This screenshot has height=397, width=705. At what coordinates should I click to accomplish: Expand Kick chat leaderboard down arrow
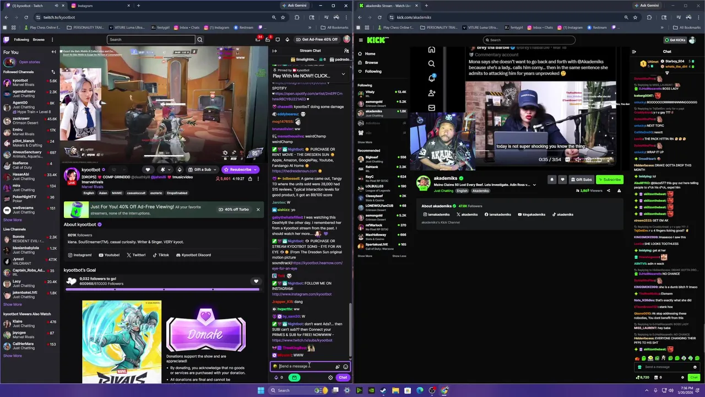(x=667, y=73)
